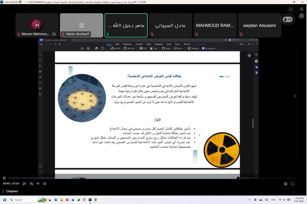Viewport: 307px width, 204px height.
Task: Click the playback progress bar
Action: tap(151, 178)
